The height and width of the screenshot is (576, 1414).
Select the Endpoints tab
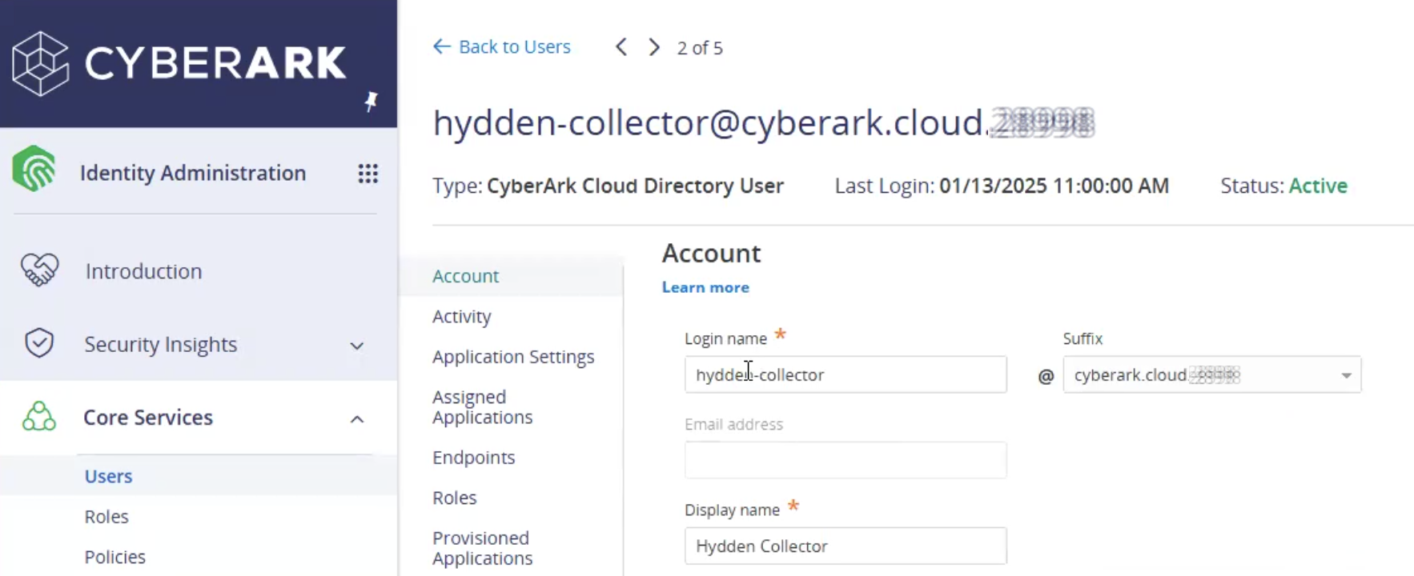473,458
